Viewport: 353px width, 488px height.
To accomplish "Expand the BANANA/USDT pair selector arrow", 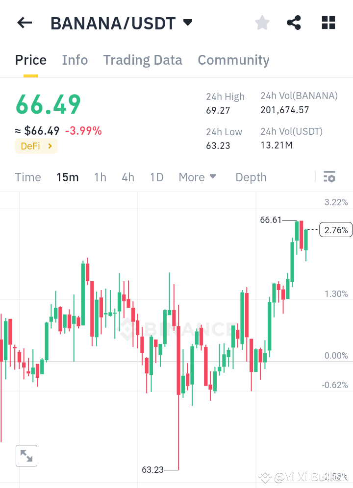I will click(x=188, y=22).
